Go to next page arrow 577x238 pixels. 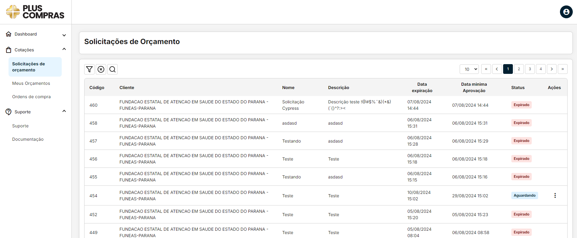[551, 69]
